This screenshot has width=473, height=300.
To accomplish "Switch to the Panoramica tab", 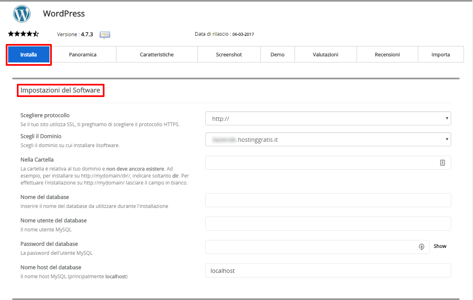I will [83, 55].
